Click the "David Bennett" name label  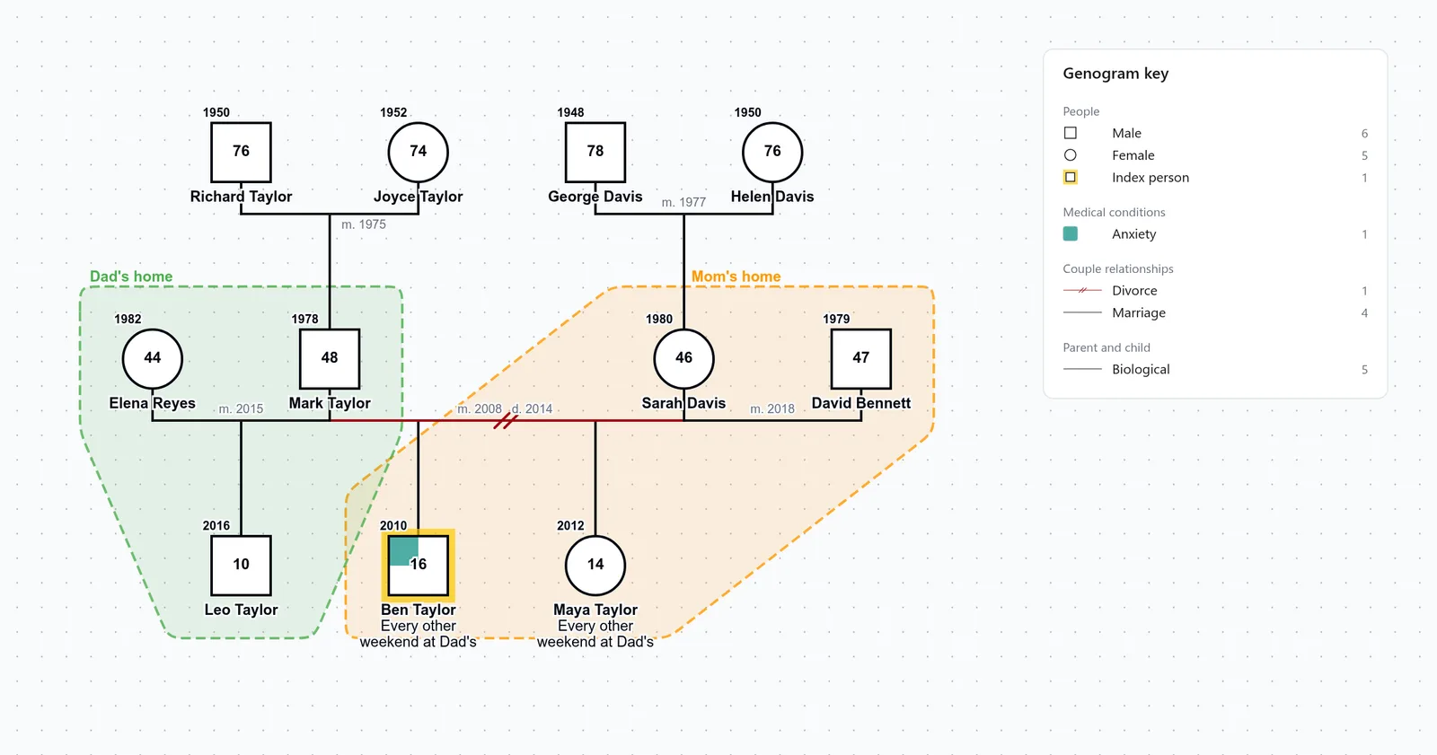pos(861,403)
